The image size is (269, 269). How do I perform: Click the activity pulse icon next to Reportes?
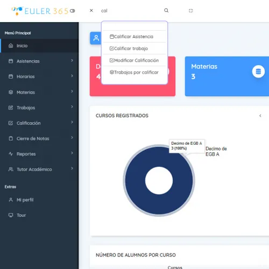pyautogui.click(x=11, y=154)
